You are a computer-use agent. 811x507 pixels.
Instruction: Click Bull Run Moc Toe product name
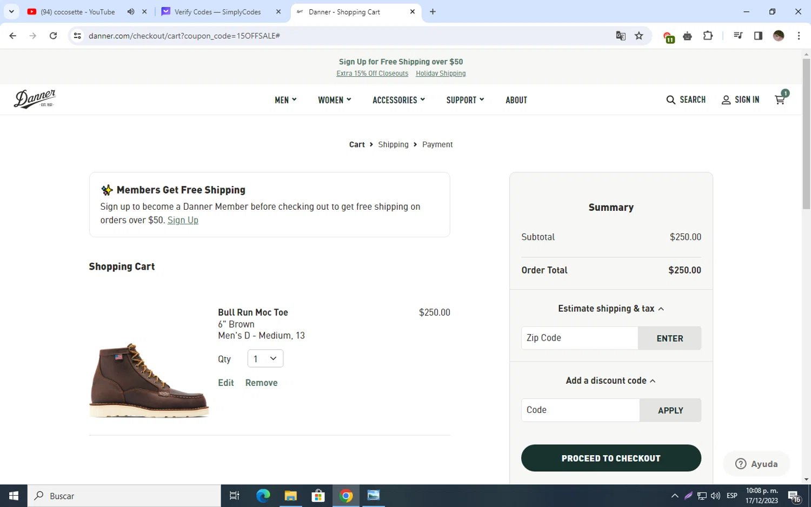253,312
